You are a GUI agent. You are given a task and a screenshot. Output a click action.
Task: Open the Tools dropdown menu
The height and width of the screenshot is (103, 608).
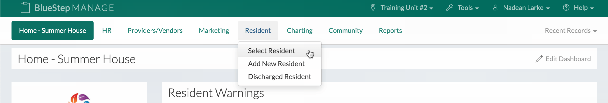(468, 8)
